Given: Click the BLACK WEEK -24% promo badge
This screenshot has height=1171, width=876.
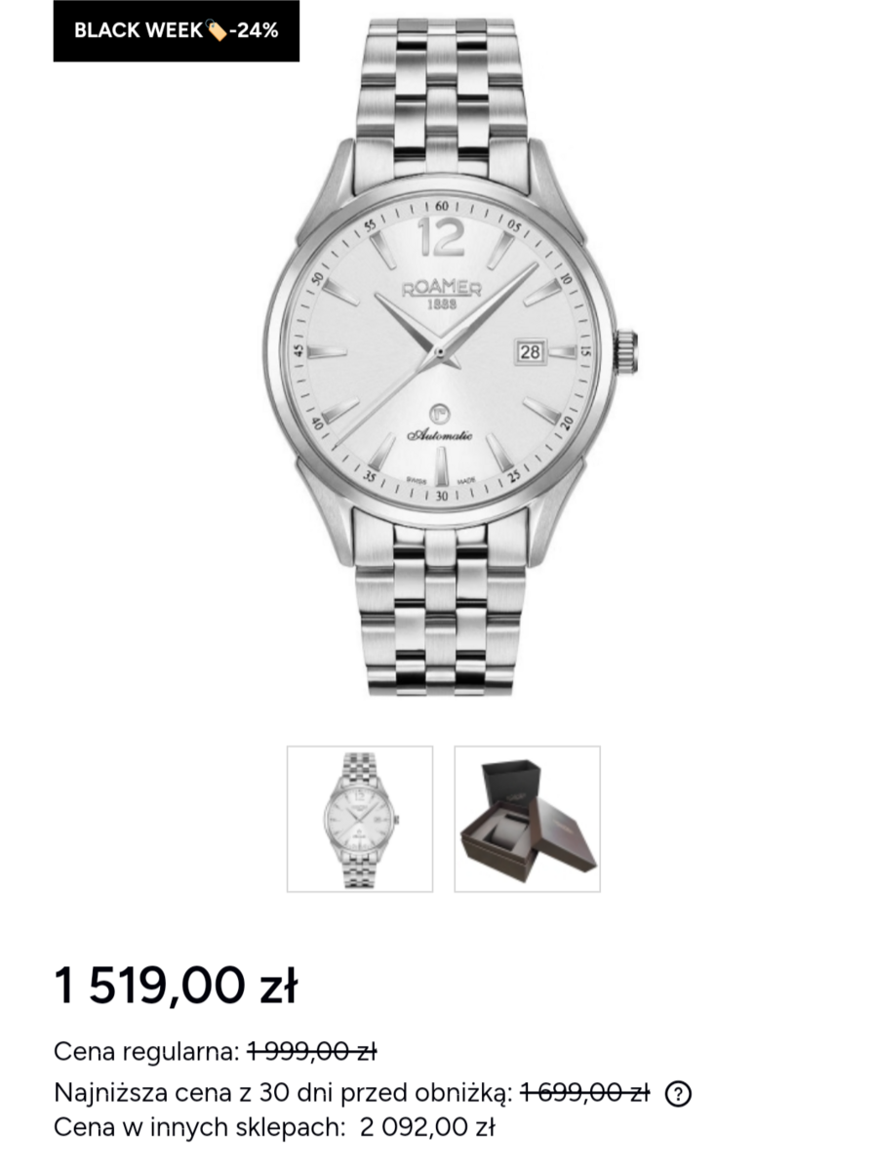Looking at the screenshot, I should 177,30.
